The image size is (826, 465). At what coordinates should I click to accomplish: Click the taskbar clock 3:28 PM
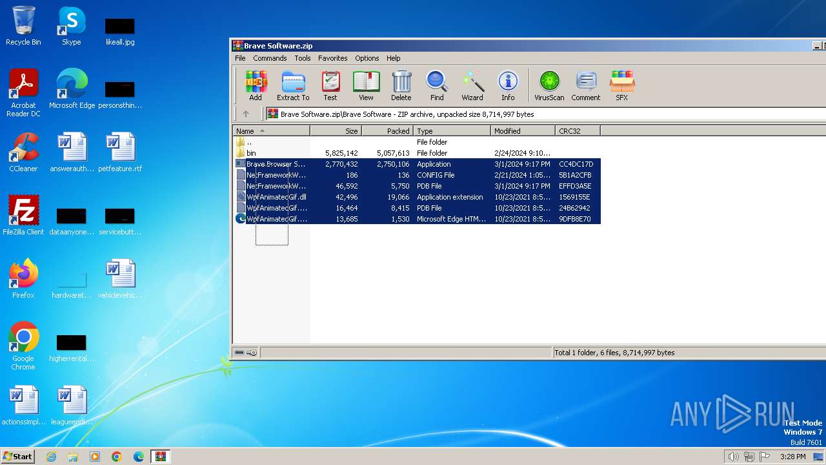[x=792, y=457]
